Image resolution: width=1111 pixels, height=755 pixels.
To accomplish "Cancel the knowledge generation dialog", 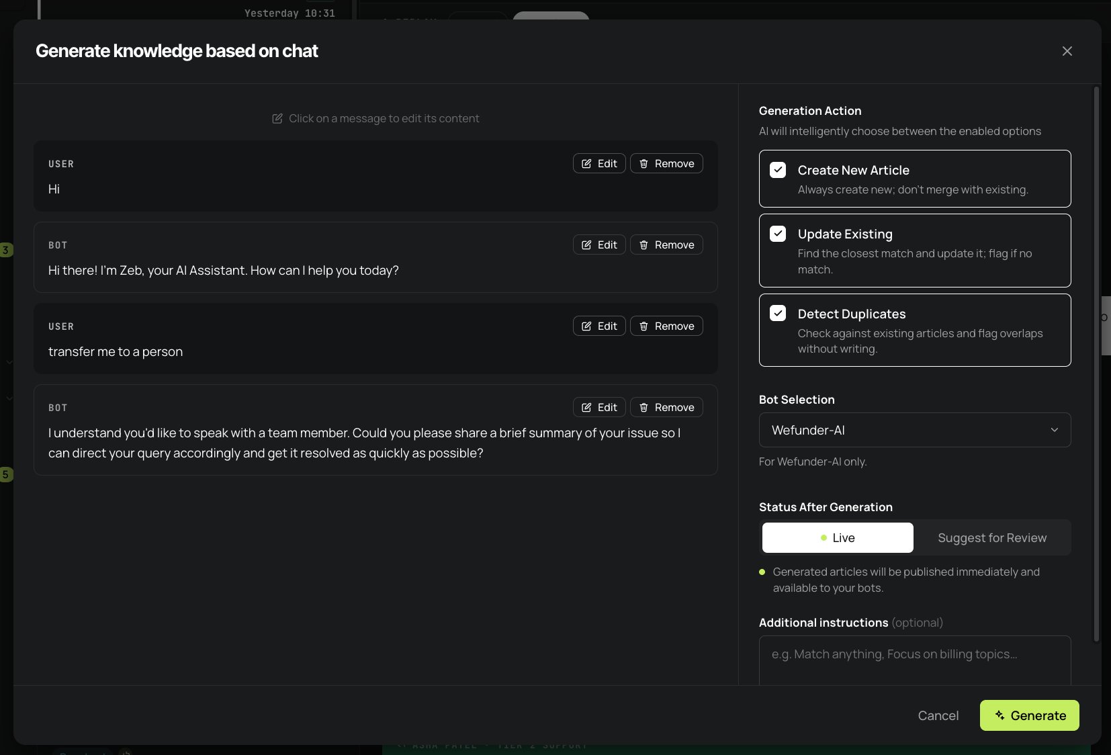I will [x=938, y=715].
